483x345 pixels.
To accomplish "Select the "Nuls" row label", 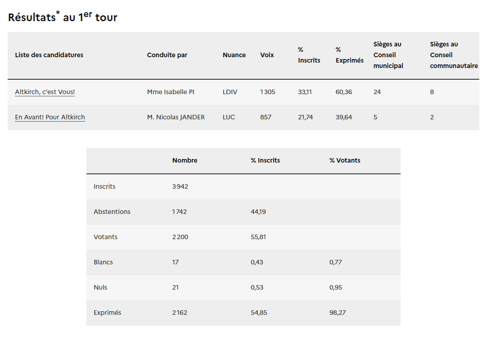I will point(100,287).
